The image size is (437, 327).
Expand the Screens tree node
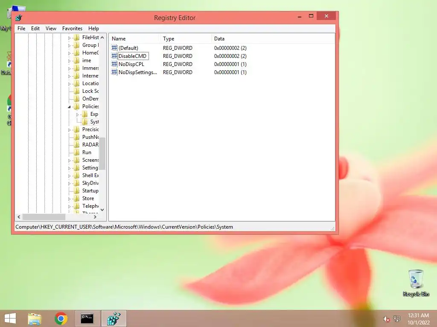pos(69,161)
